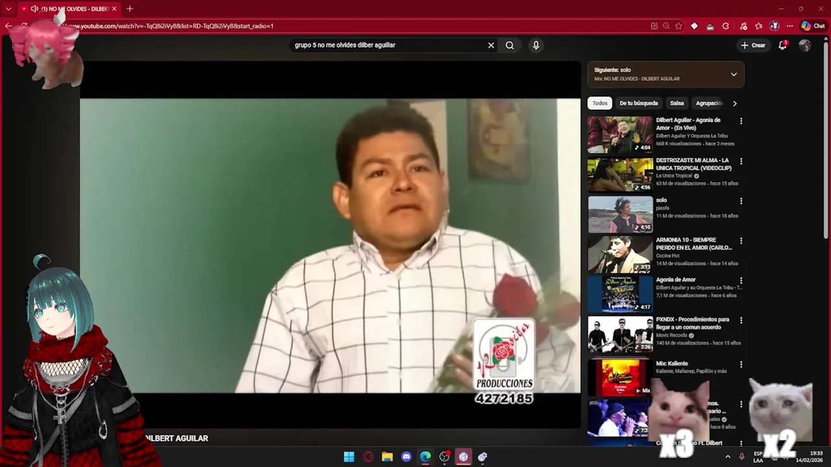Open Discord from taskbar
Image resolution: width=831 pixels, height=467 pixels.
[406, 457]
